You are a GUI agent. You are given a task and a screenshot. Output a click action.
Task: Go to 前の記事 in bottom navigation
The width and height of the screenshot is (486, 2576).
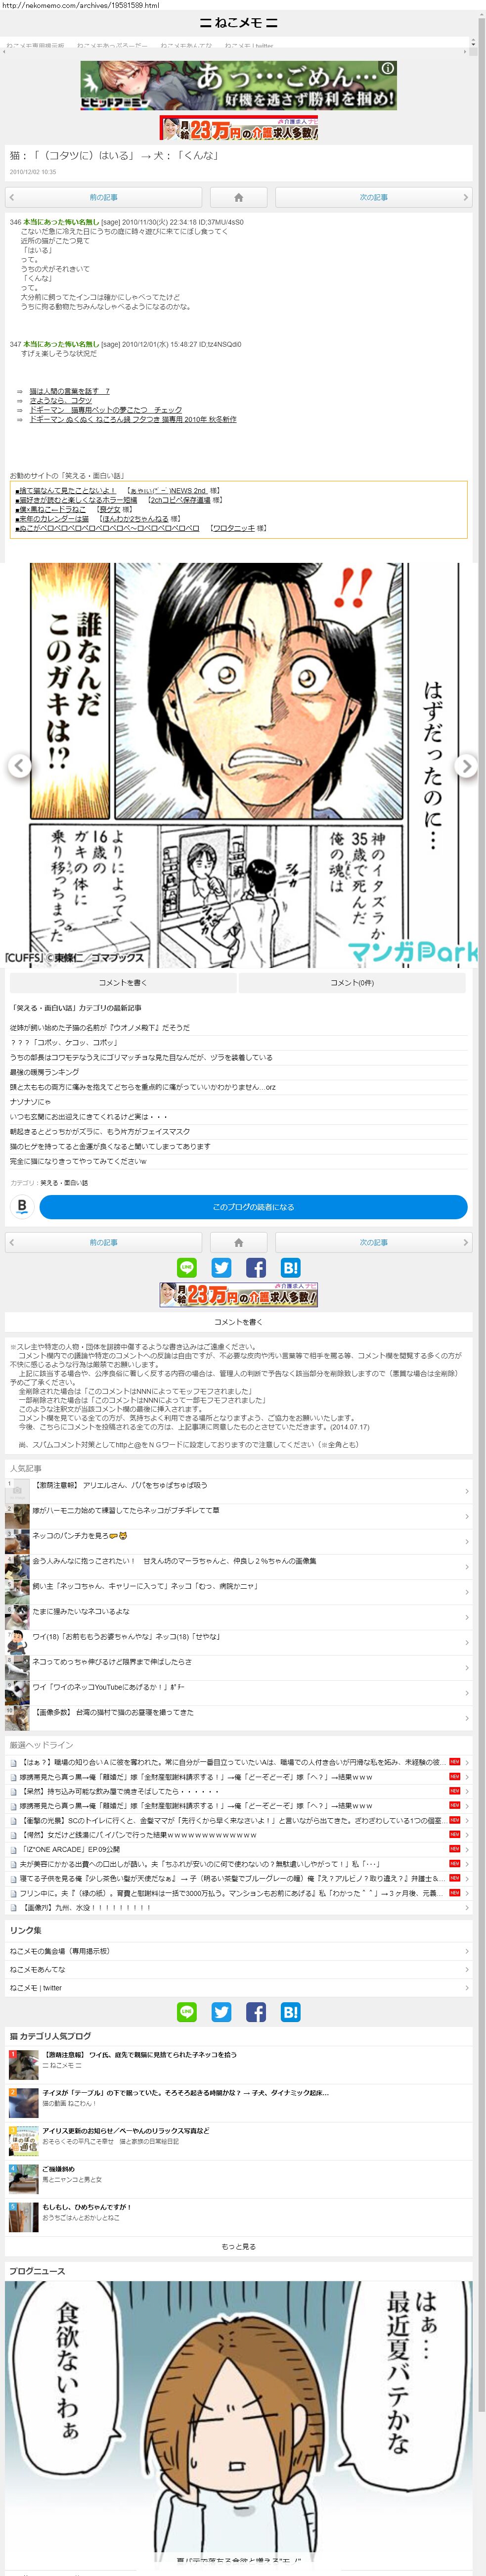tap(104, 1242)
